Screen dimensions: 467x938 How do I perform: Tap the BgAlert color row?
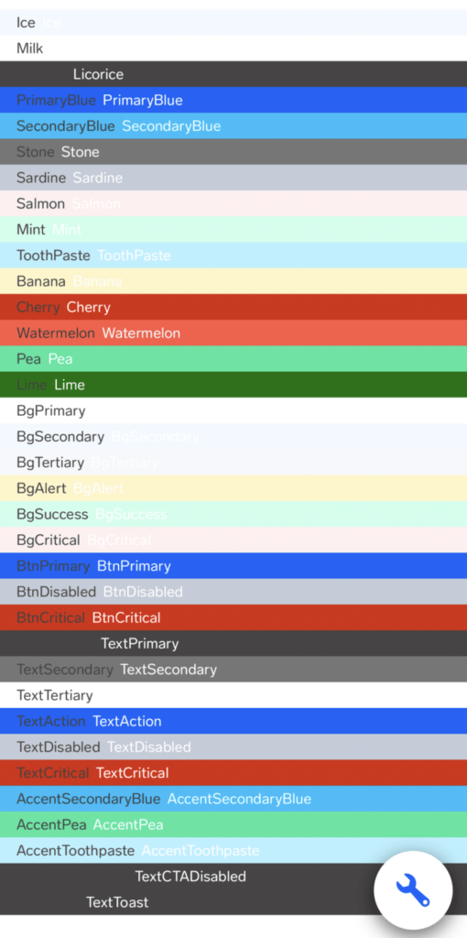233,488
